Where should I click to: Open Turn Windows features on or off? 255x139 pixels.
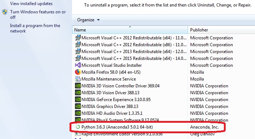coord(38,14)
